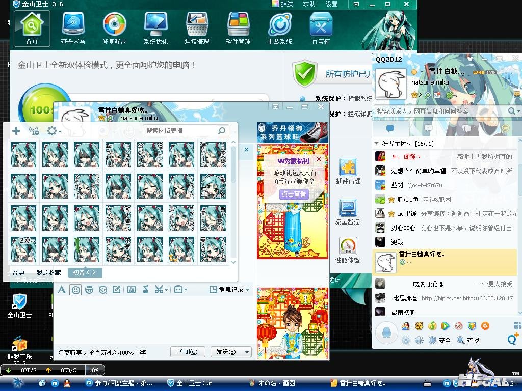This screenshot has width=522, height=391.
Task: Open font style A button in chat toolbar
Action: (x=62, y=290)
